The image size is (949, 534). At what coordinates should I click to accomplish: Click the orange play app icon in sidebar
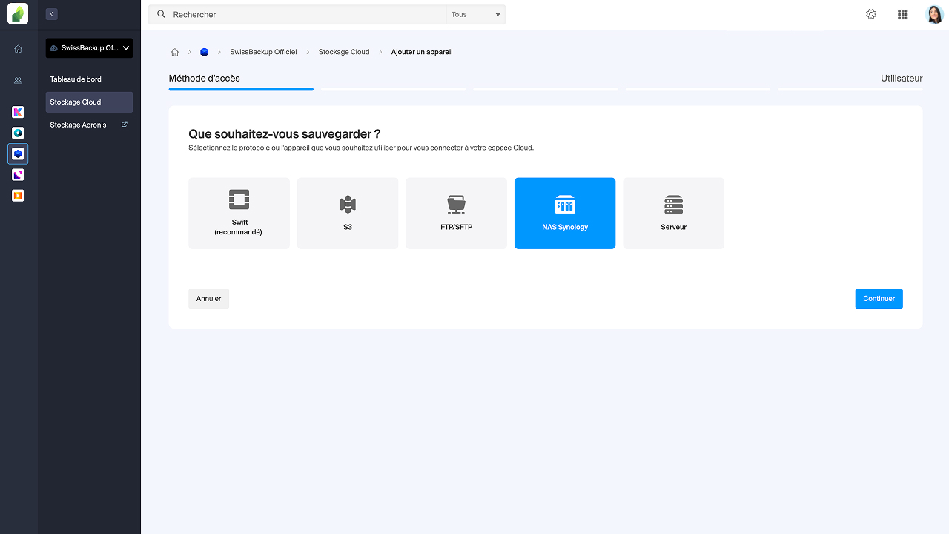point(18,195)
